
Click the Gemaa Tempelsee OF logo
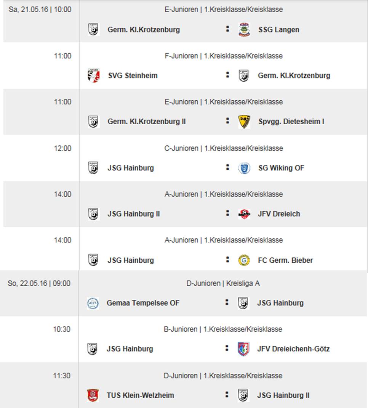point(93,303)
